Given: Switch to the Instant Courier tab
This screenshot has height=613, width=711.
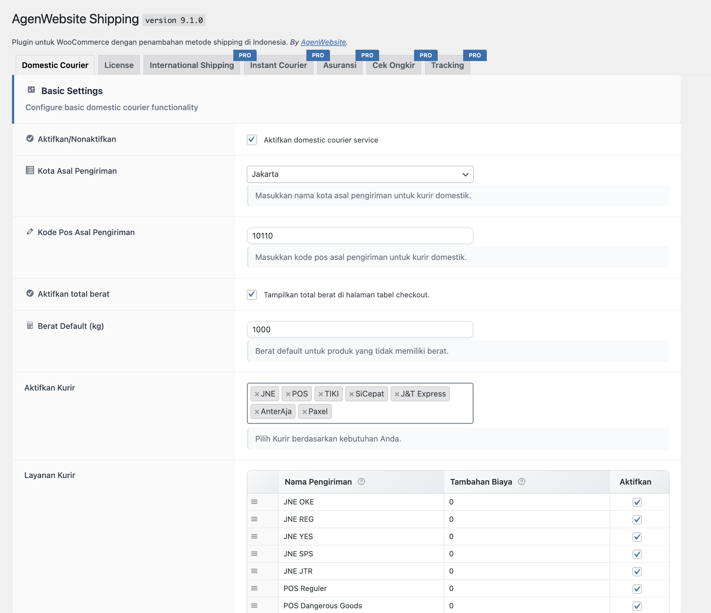Looking at the screenshot, I should (278, 65).
